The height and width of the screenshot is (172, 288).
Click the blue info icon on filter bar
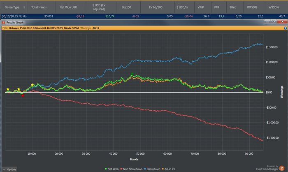[x=285, y=28]
